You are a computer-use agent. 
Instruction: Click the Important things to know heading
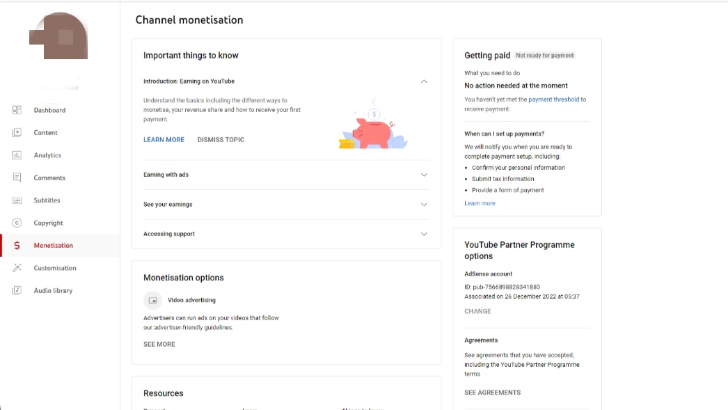191,55
